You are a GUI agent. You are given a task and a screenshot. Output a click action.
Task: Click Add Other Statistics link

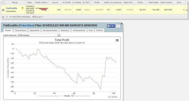pyautogui.click(x=20, y=17)
